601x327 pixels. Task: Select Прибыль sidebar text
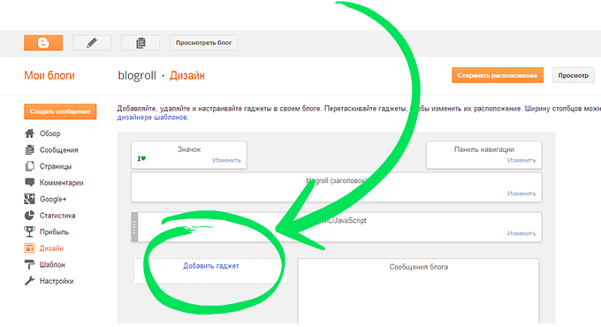coord(54,232)
